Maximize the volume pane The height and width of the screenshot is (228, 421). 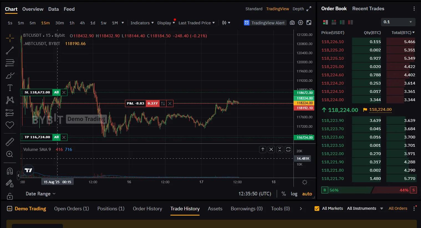click(x=288, y=150)
